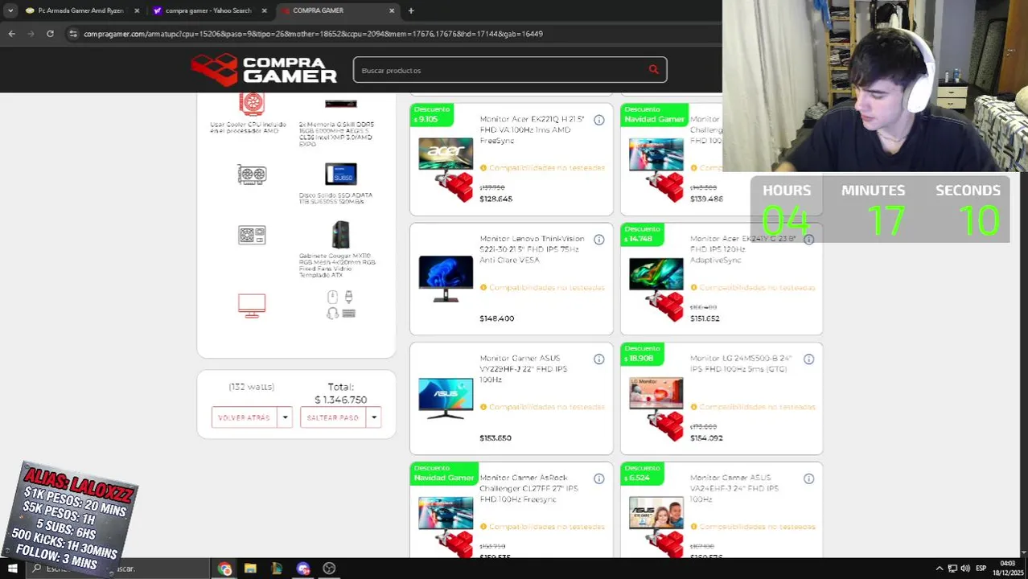Switch to compra gamer Yahoo Search tab
This screenshot has width=1028, height=579.
pyautogui.click(x=208, y=10)
